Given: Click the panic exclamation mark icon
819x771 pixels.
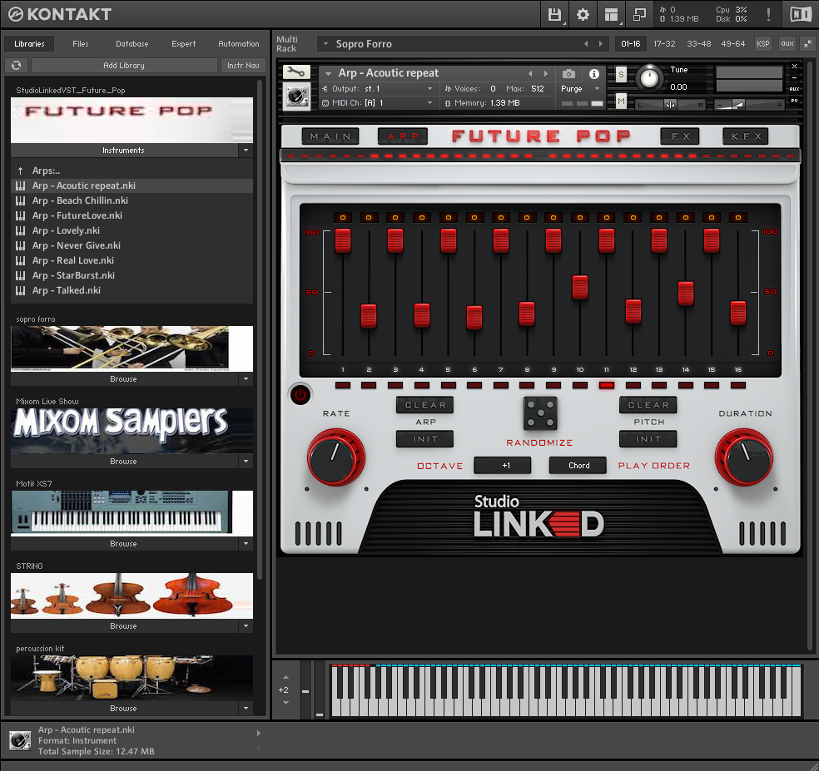Looking at the screenshot, I should [x=768, y=14].
